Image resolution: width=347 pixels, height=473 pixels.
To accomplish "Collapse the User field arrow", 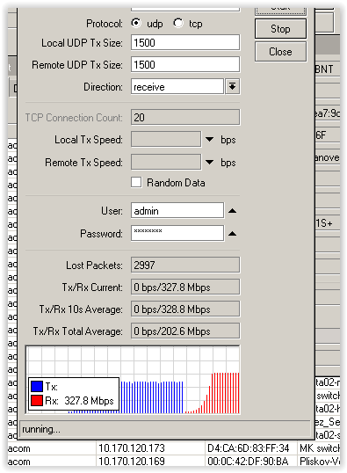I will [x=232, y=211].
